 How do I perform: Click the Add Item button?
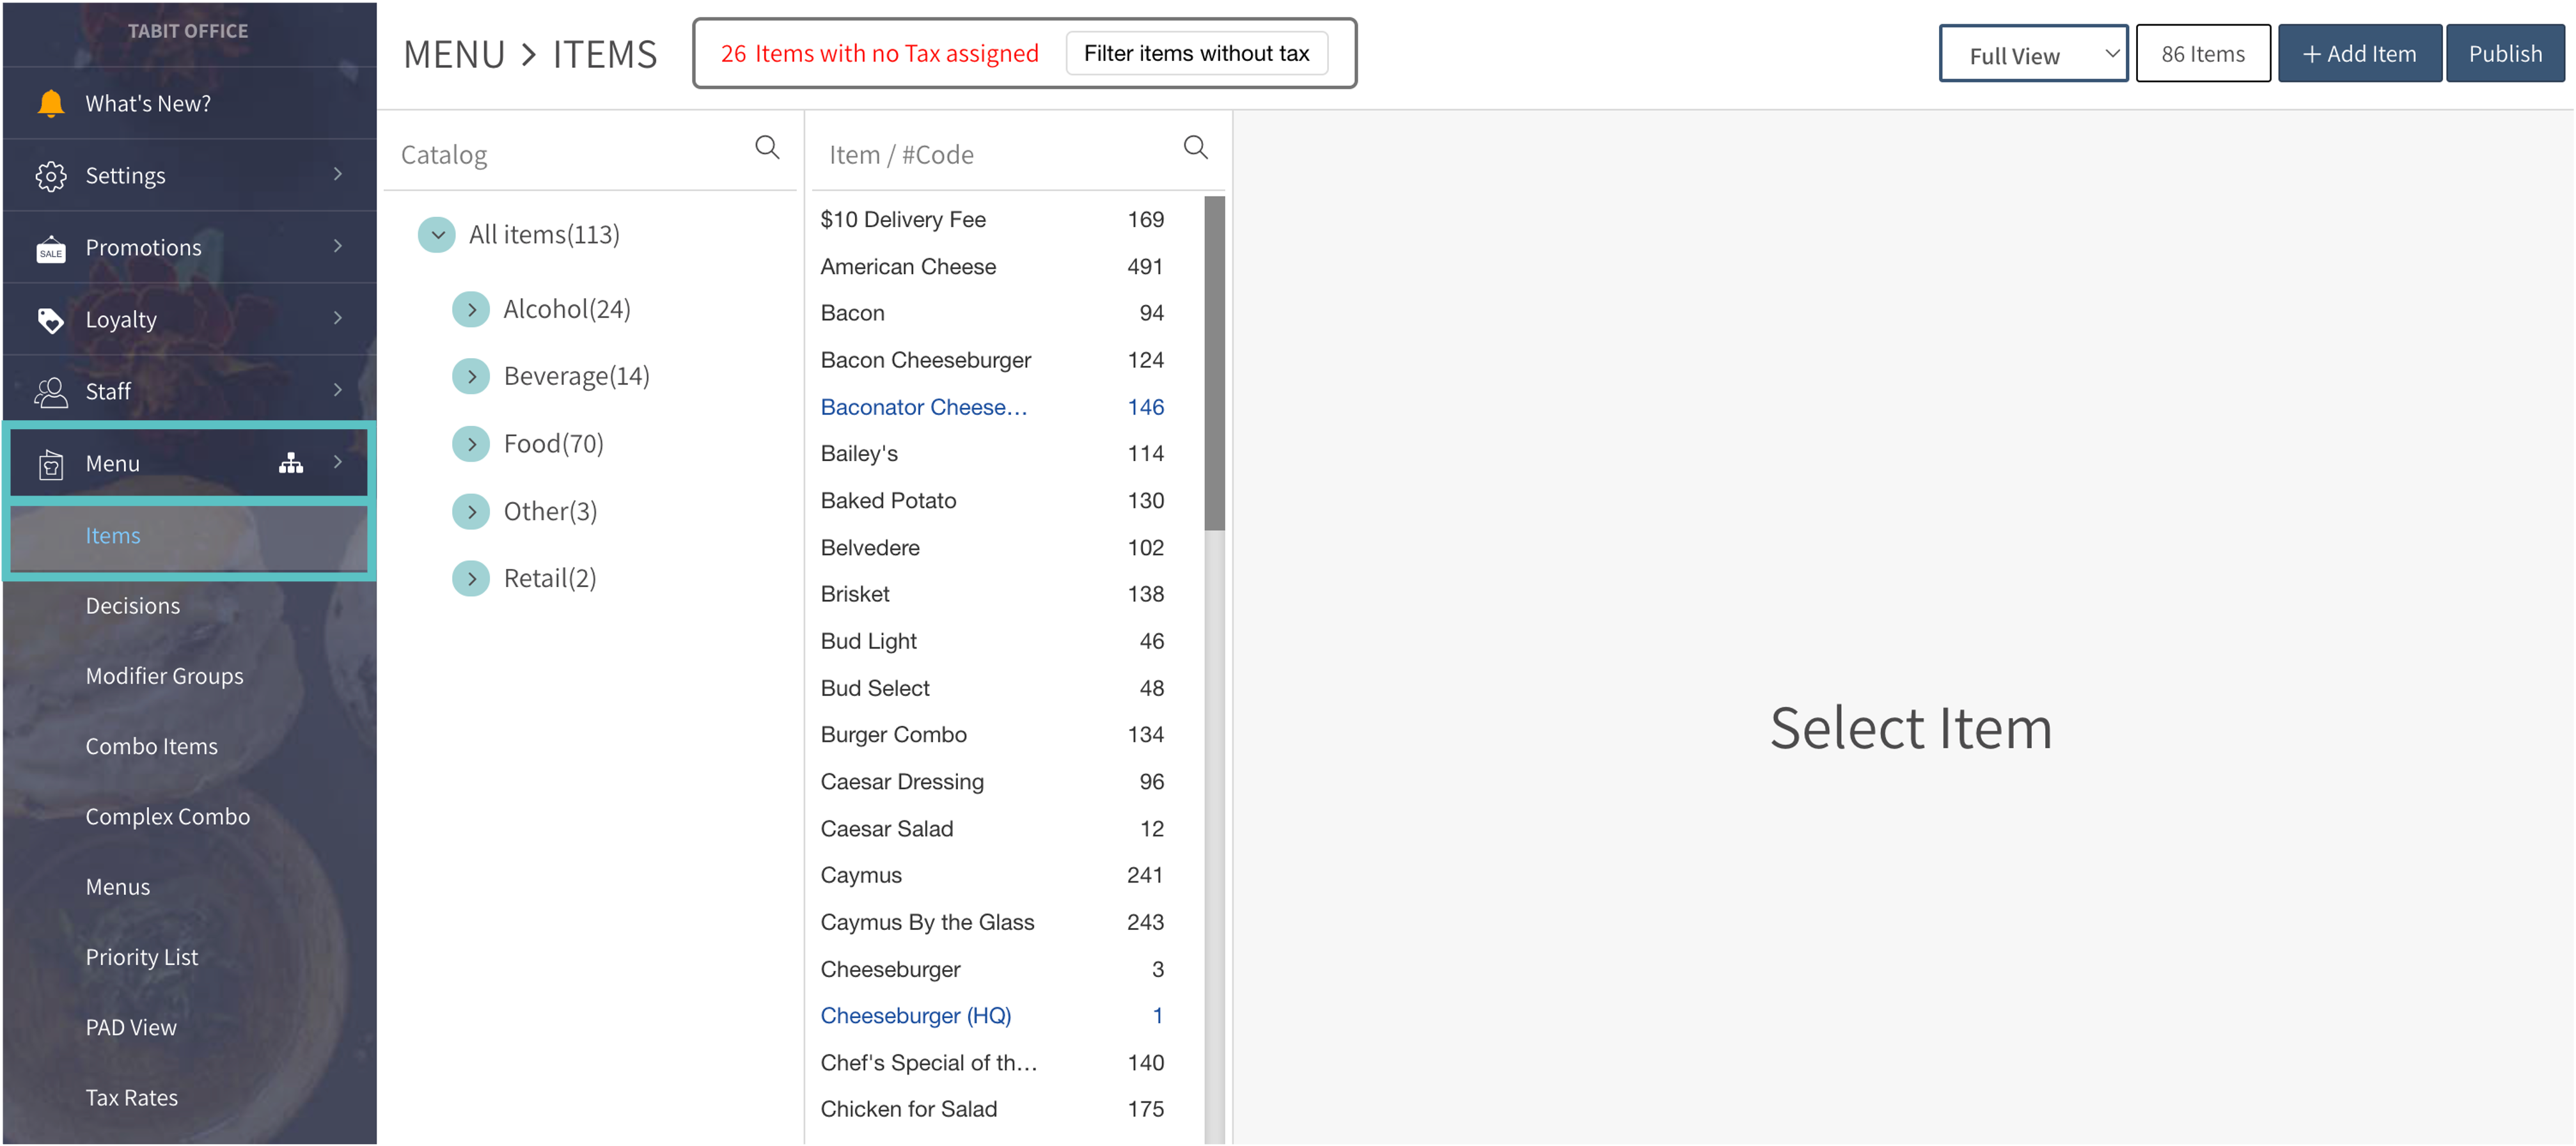tap(2358, 54)
